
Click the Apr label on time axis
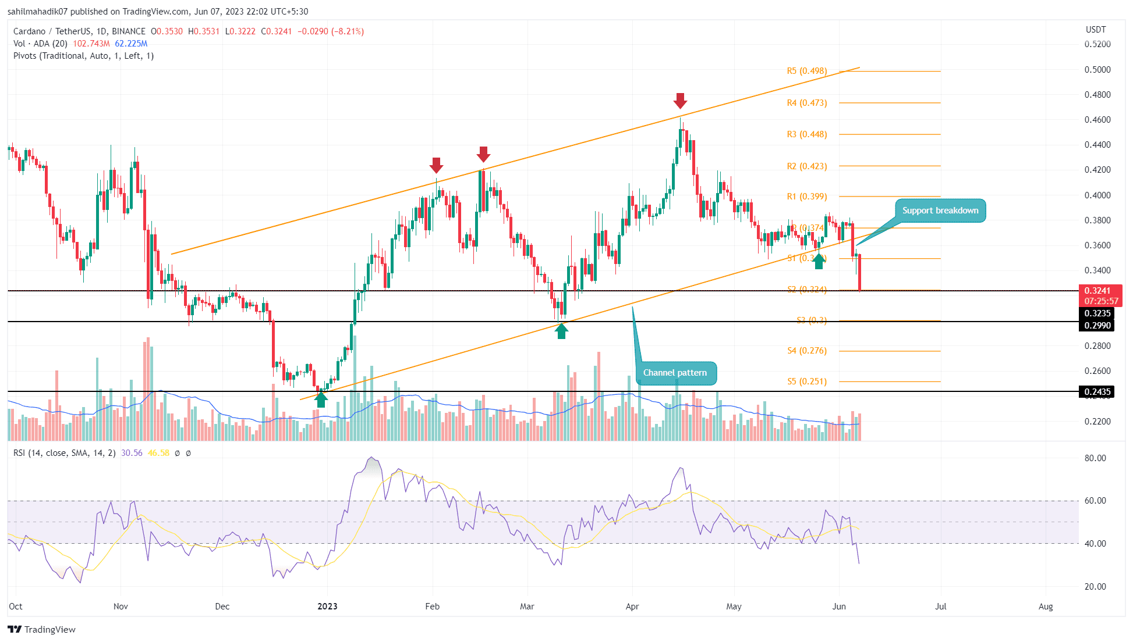point(632,607)
